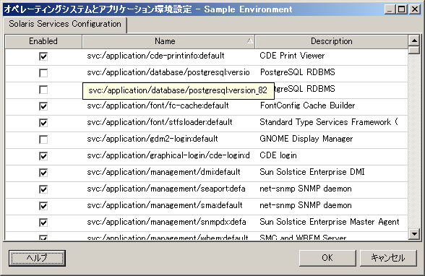Disable the cde-printinfo service checkbox
The image size is (425, 276).
coord(43,56)
